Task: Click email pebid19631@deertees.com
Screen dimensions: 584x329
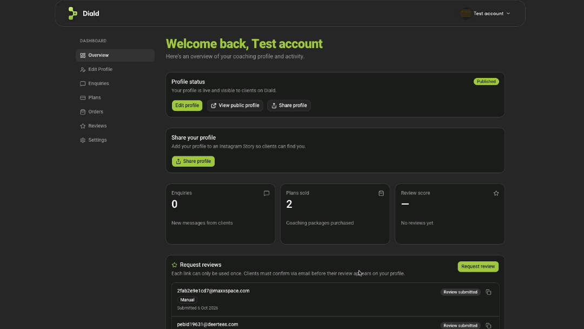Action: 208,325
